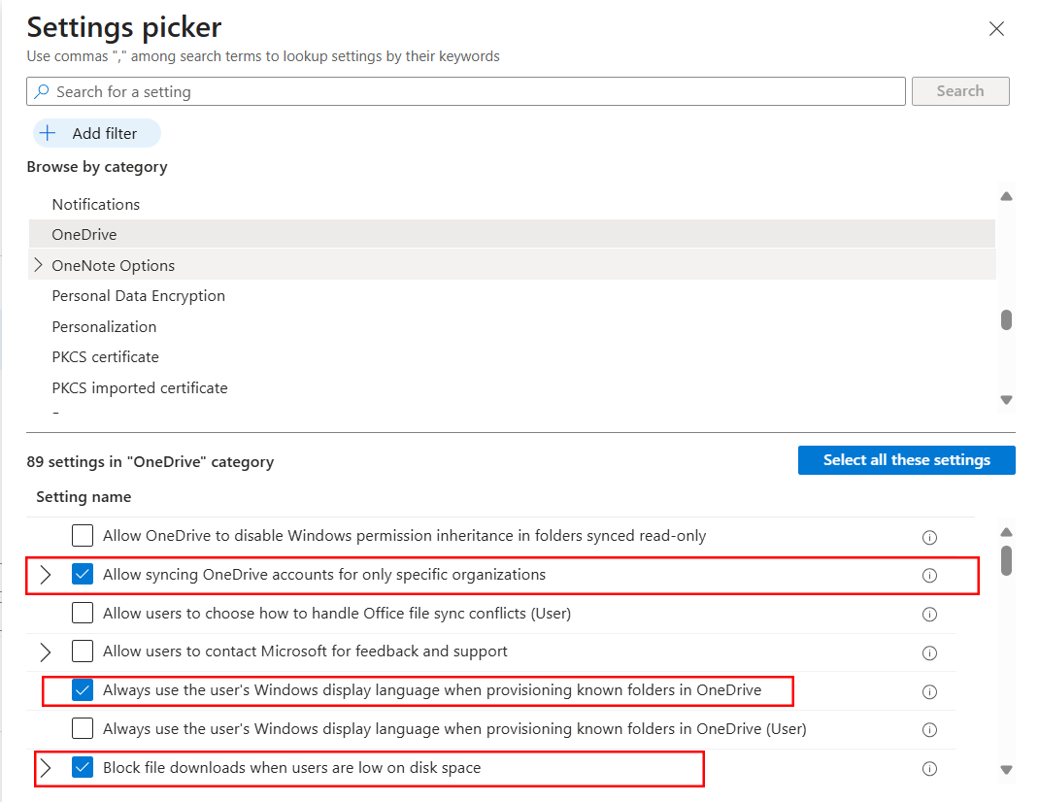Viewport: 1039px width, 802px height.
Task: Open info icon for Block file downloads
Action: point(929,769)
